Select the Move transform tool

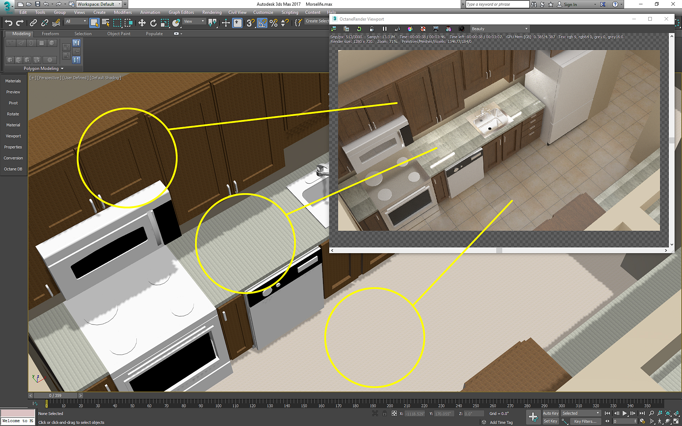142,23
